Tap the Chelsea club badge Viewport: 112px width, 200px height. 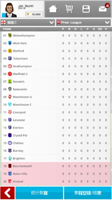(x=10, y=143)
